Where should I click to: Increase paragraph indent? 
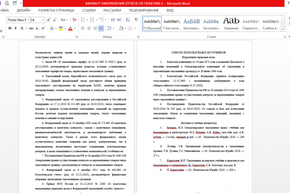tap(119, 20)
